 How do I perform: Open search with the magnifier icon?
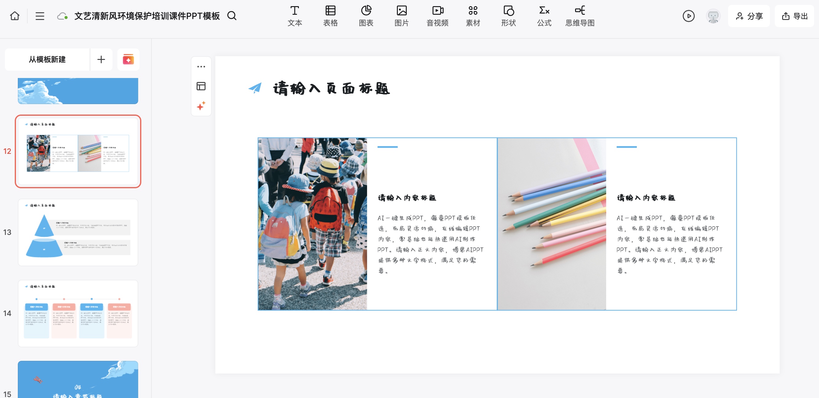(x=232, y=16)
